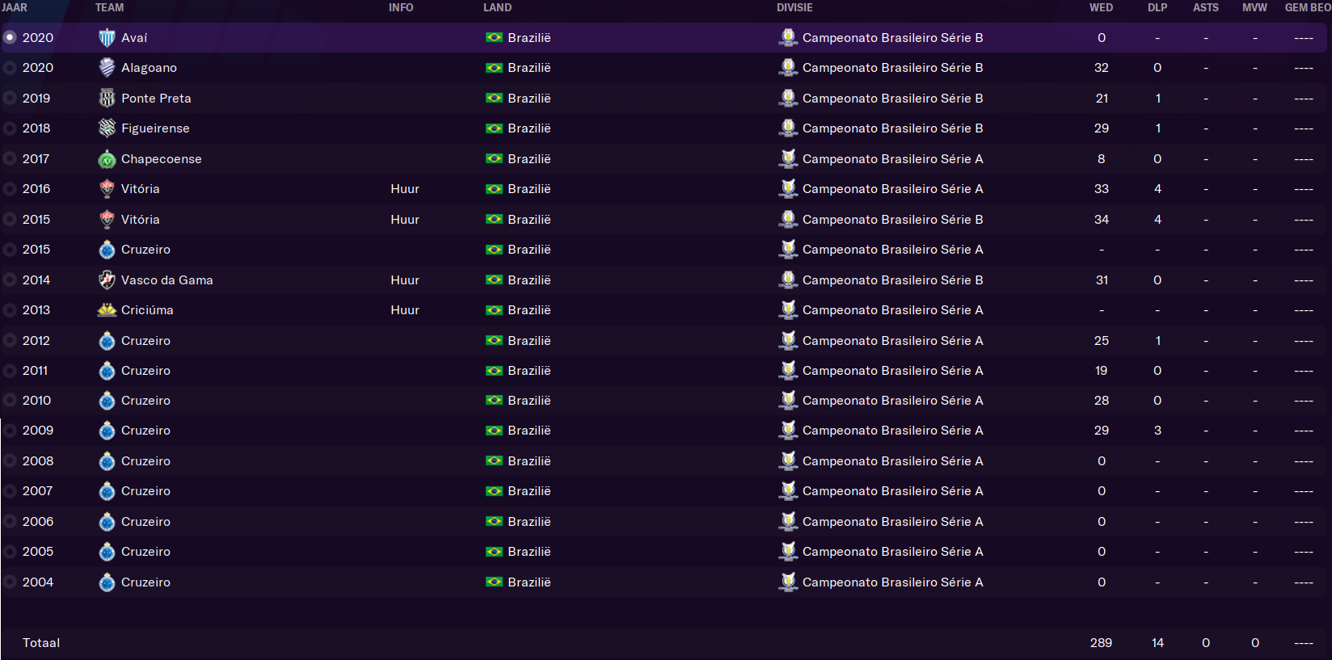Image resolution: width=1332 pixels, height=660 pixels.
Task: Click the Vasco da Gama crest
Action: pyautogui.click(x=107, y=280)
